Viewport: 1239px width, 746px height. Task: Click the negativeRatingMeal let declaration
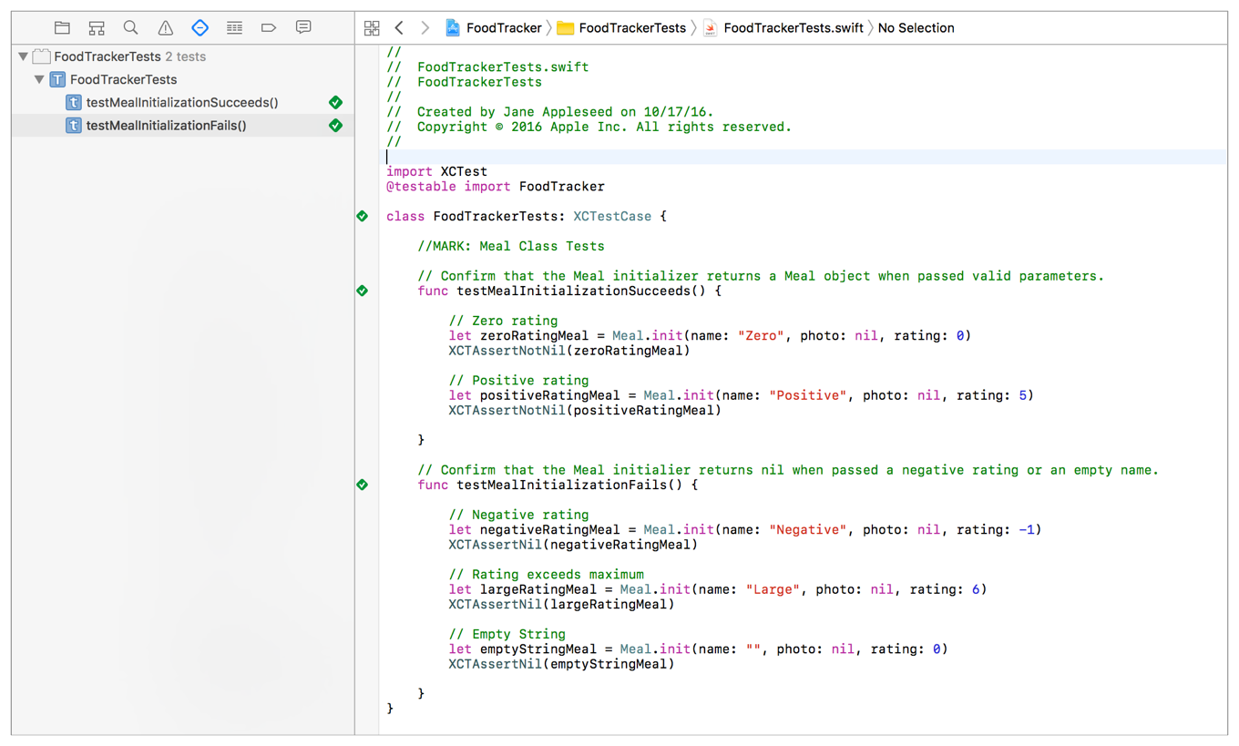pyautogui.click(x=744, y=529)
